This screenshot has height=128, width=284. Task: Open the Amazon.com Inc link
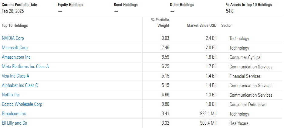(x=16, y=57)
